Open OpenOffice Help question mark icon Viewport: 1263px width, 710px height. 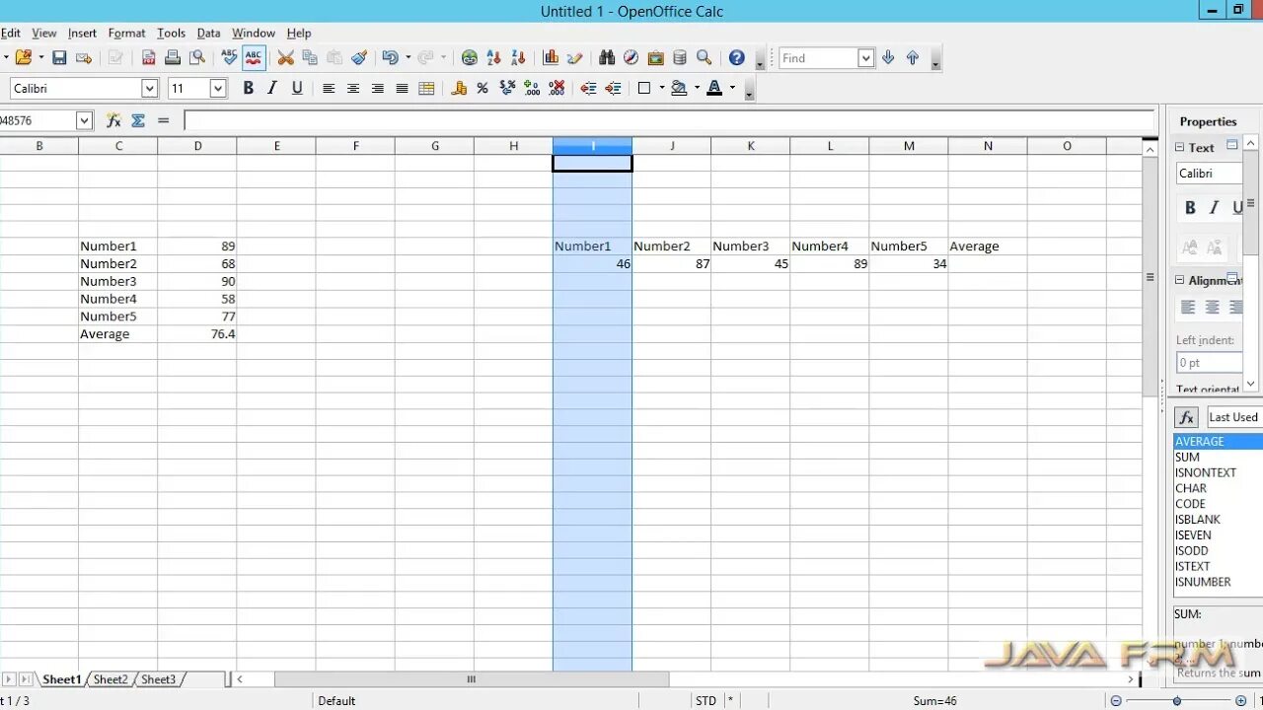pyautogui.click(x=737, y=58)
